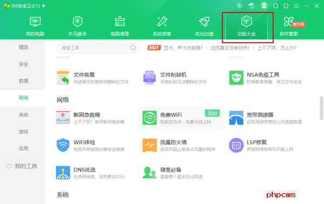324x204 pixels.
Task: Launch the 免费WiFi green icon
Action: pyautogui.click(x=150, y=118)
